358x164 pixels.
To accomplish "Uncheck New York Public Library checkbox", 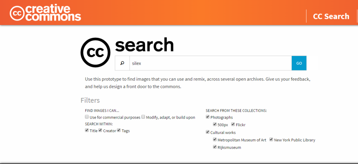I will [x=271, y=139].
